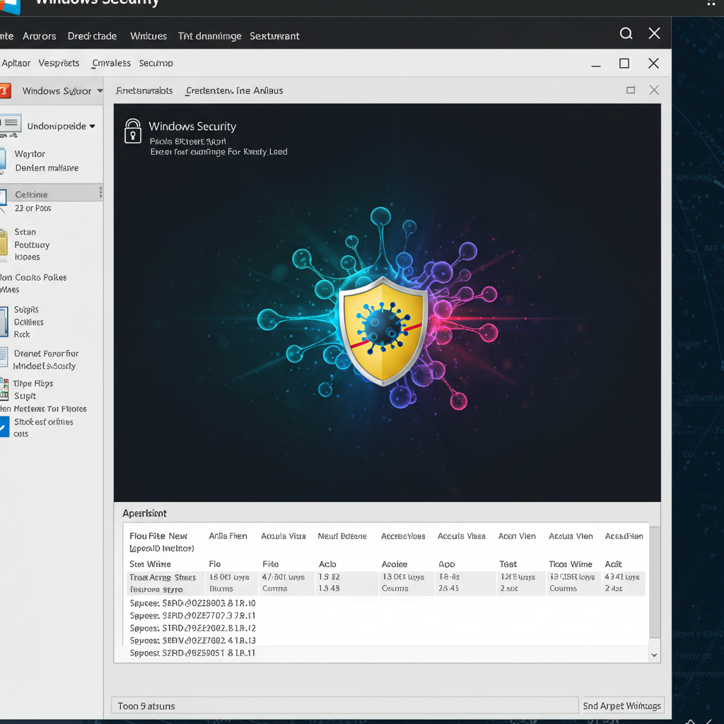724x724 pixels.
Task: Select the log row ending 4 1.R.13
Action: [192, 641]
